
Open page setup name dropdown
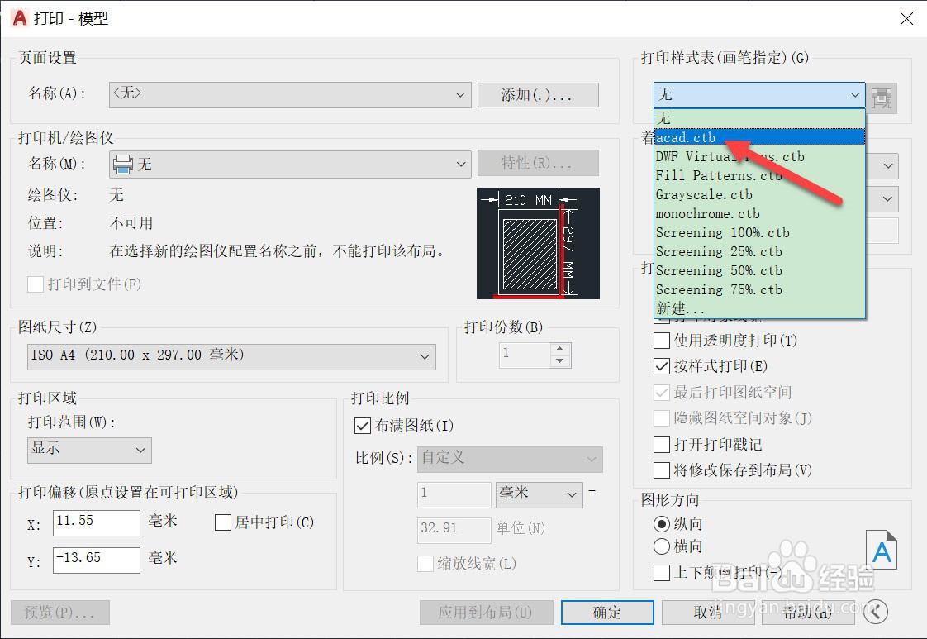point(290,95)
